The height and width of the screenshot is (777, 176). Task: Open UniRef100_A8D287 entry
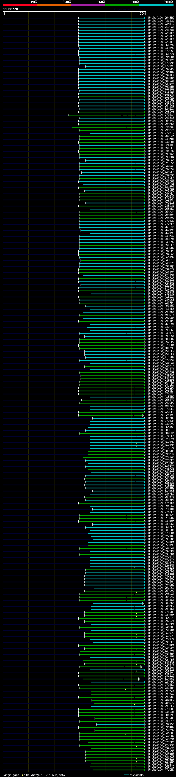(x=161, y=339)
